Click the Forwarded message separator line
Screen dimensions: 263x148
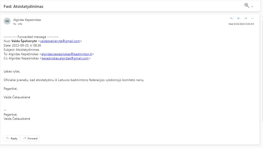tap(31, 37)
